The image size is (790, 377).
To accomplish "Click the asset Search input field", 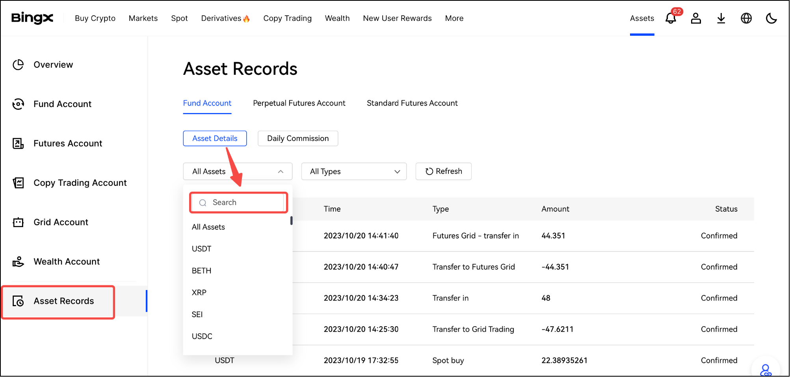I will pos(244,203).
